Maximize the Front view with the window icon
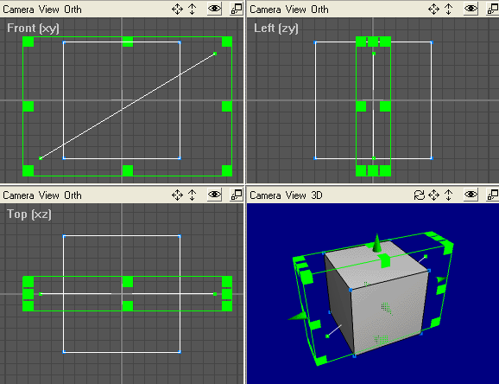Screen dimensions: 499x384 pos(237,9)
